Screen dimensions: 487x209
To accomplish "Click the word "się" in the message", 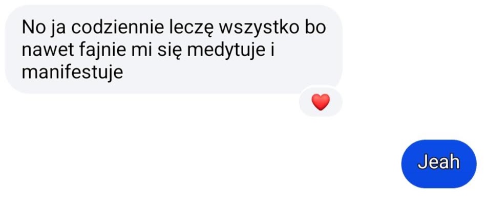I will point(169,51).
